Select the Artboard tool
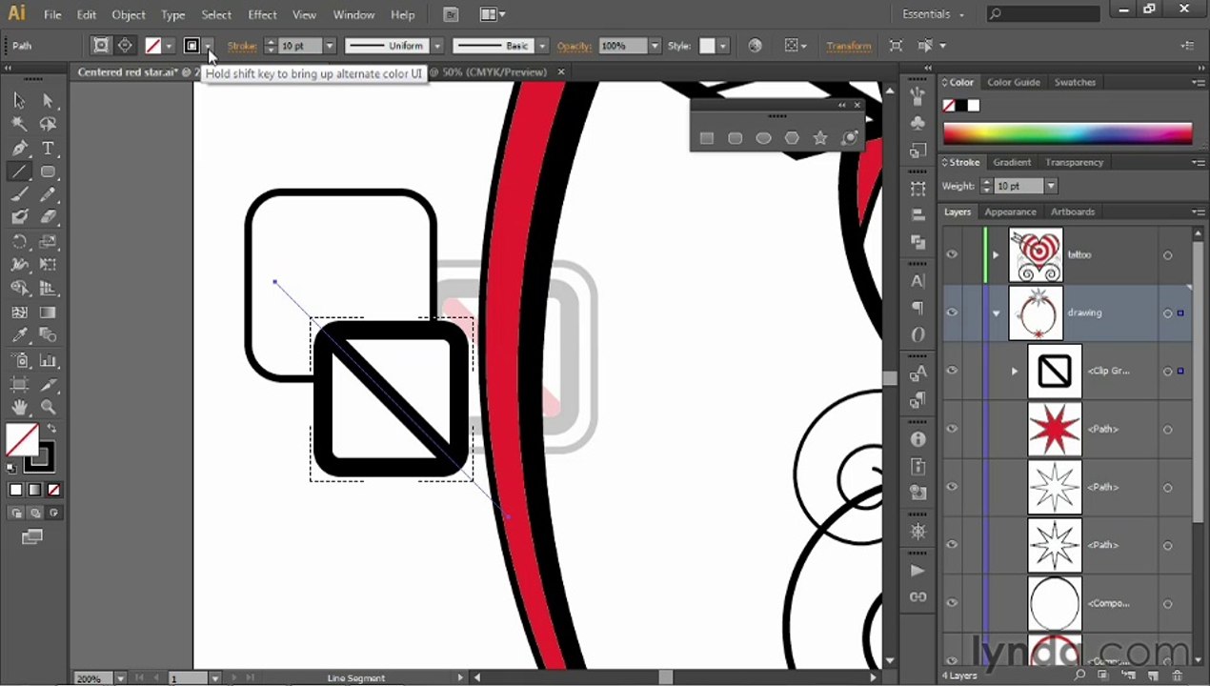The width and height of the screenshot is (1210, 686). coord(19,384)
